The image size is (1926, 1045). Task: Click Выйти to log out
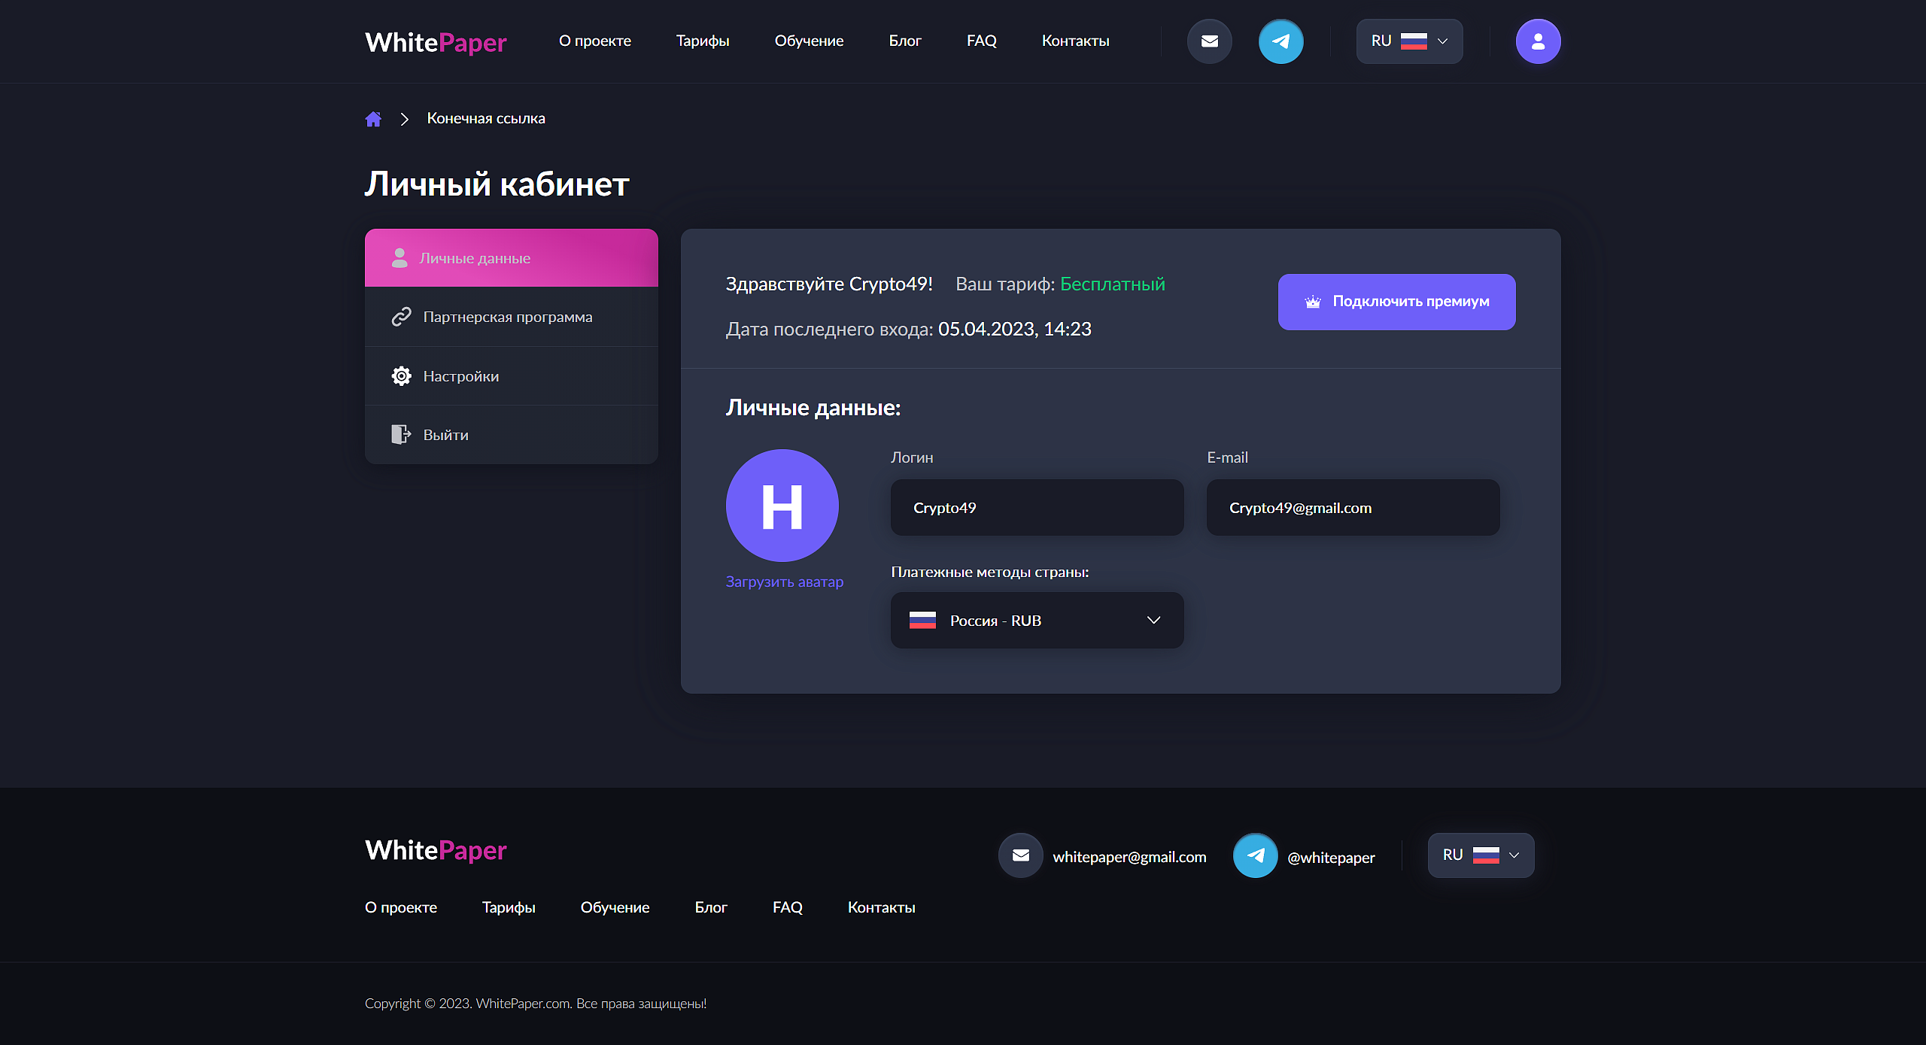point(512,435)
